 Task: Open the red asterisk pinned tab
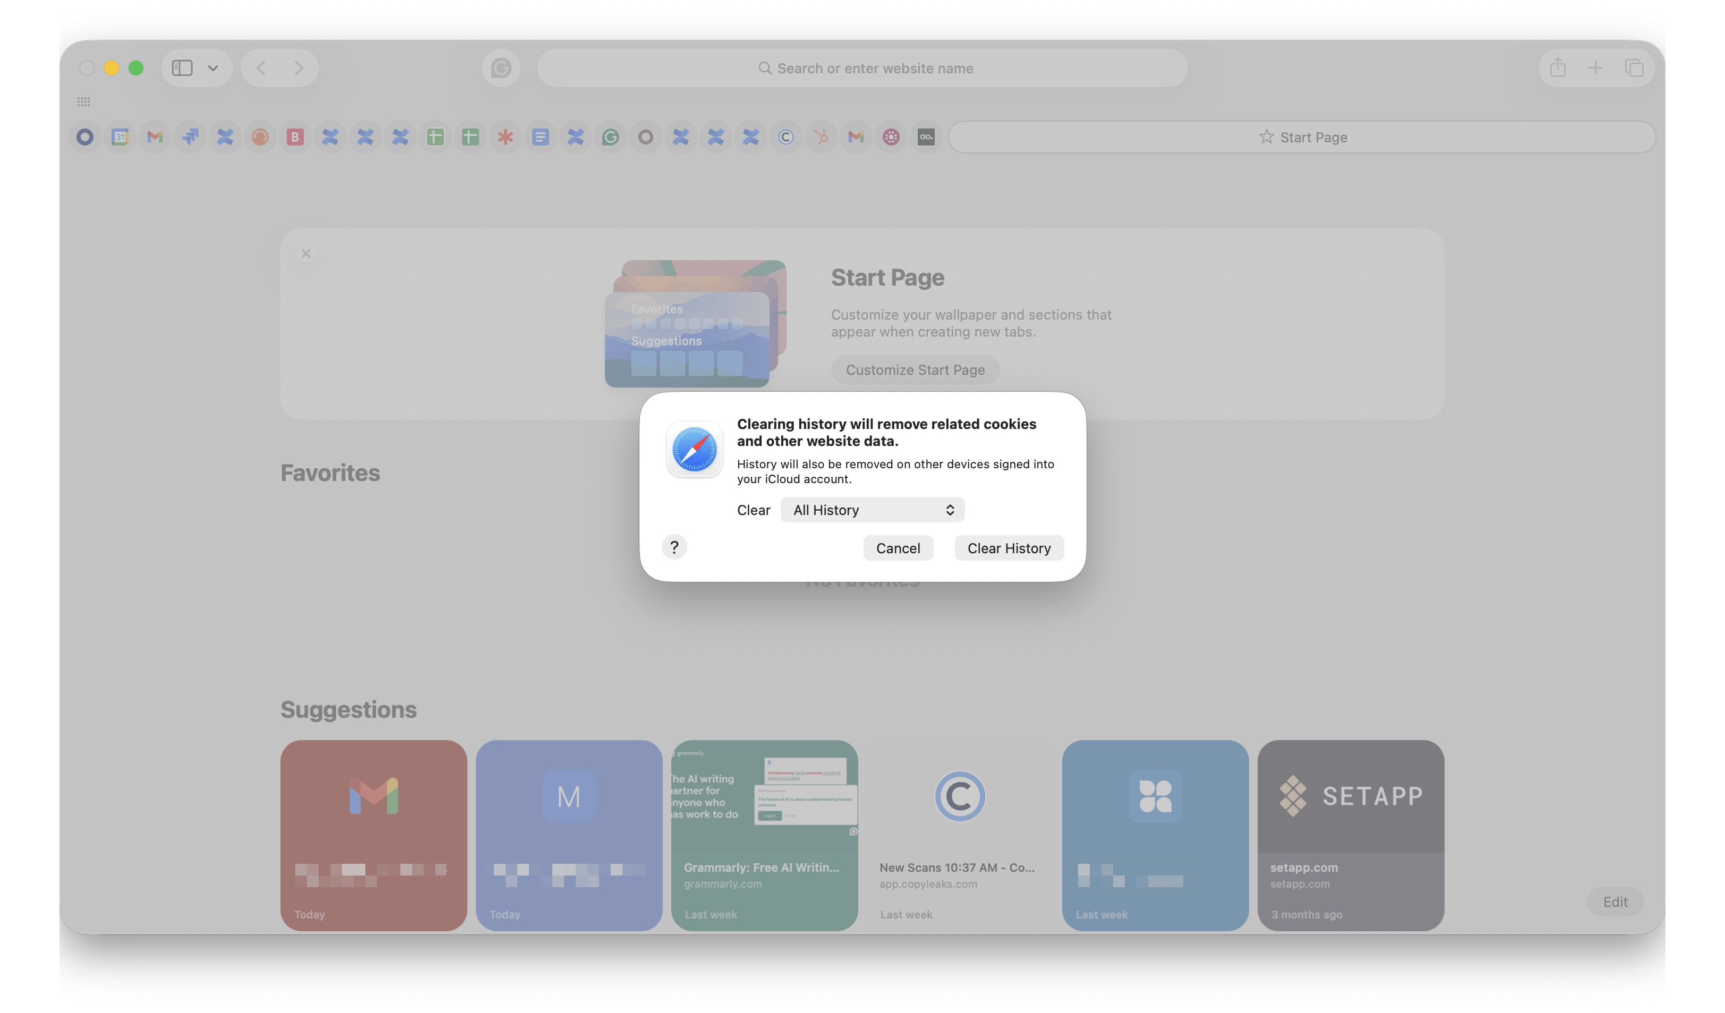505,137
